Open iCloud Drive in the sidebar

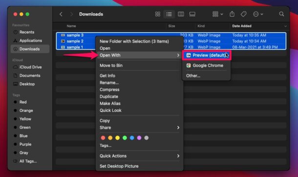30,67
